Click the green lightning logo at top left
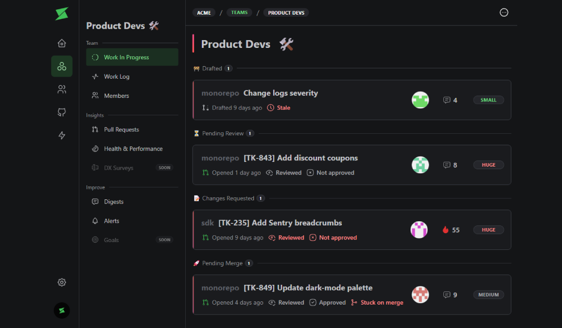562x328 pixels. click(x=62, y=14)
